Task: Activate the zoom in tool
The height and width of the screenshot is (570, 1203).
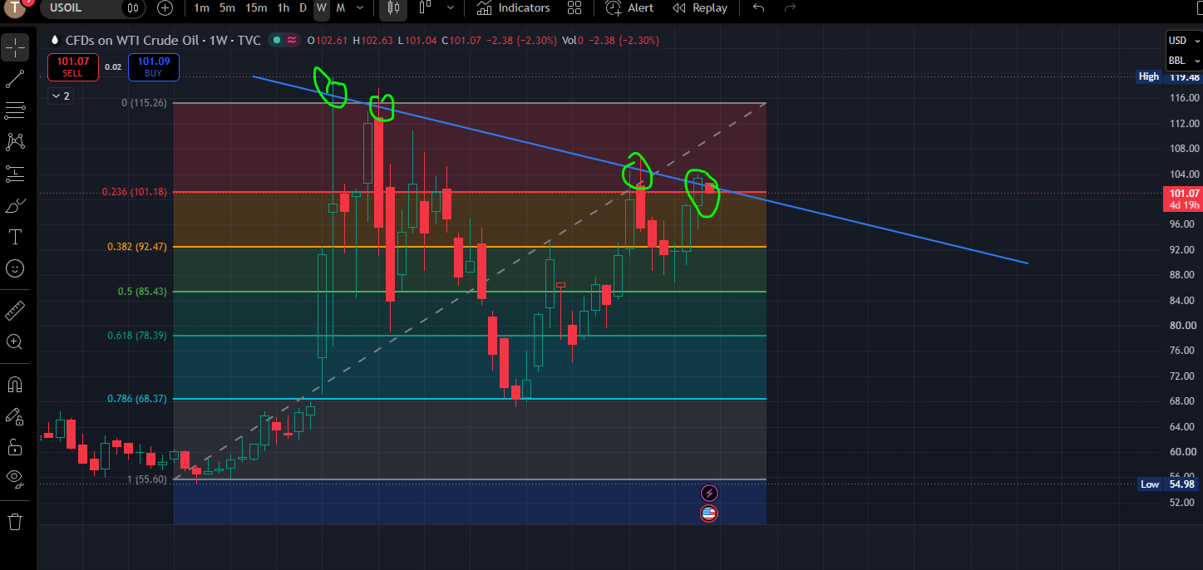Action: (15, 342)
